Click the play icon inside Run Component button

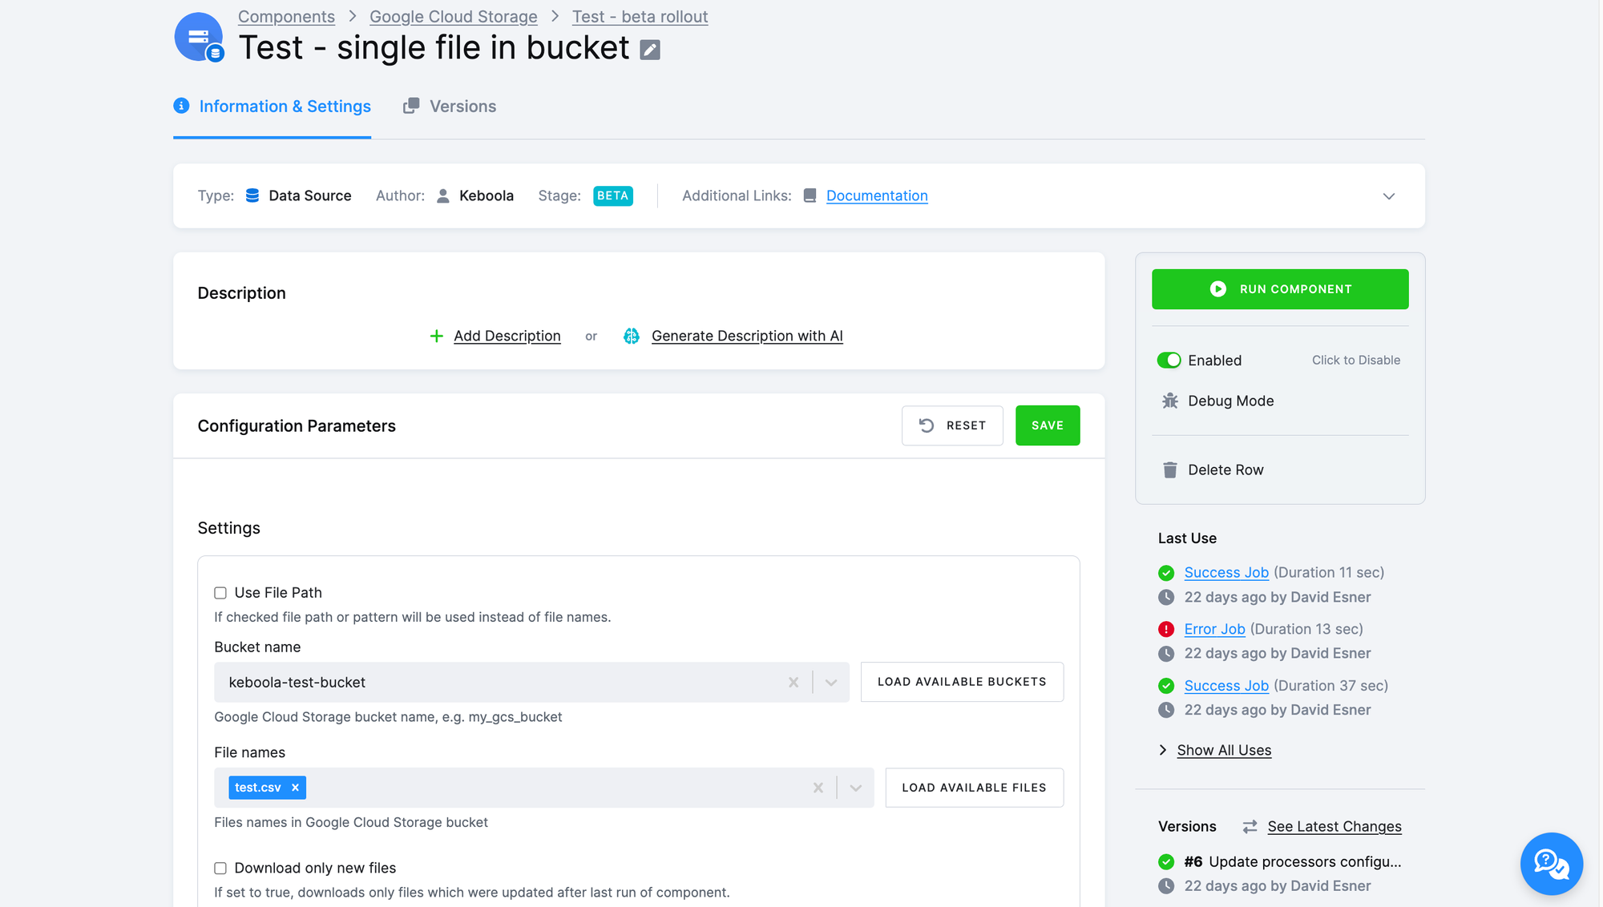tap(1217, 288)
